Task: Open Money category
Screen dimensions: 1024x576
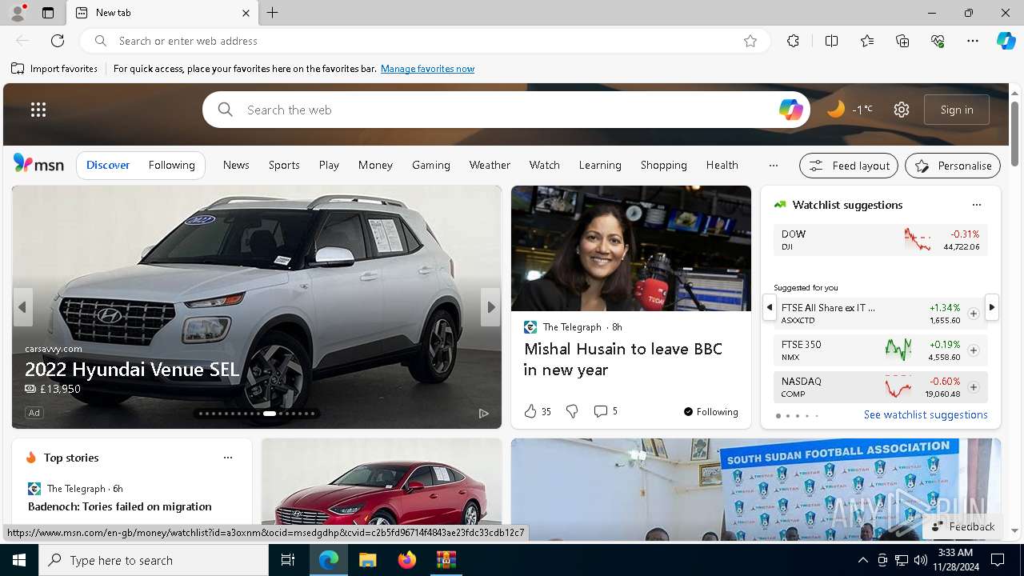Action: (x=375, y=165)
